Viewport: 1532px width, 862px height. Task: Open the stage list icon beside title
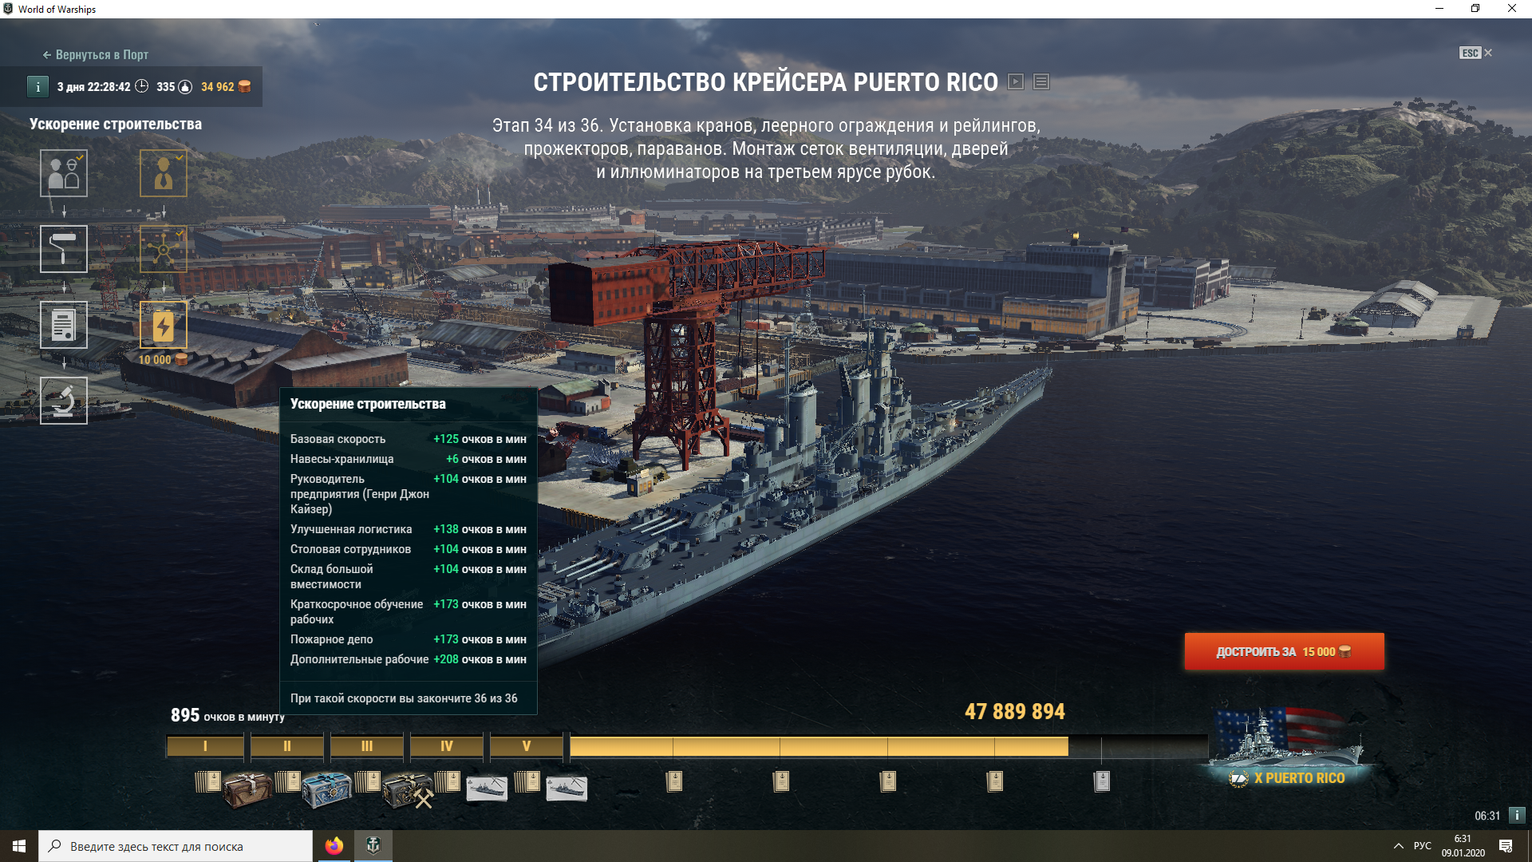[1041, 81]
